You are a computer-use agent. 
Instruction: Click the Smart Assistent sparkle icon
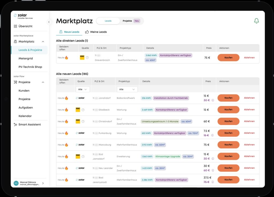pos(16,125)
